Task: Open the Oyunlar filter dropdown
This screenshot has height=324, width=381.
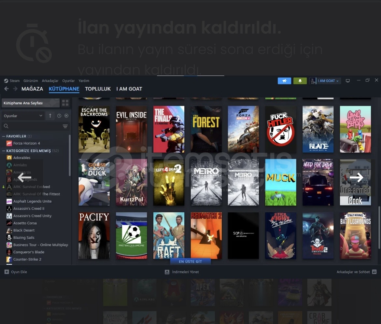Action: coord(23,116)
